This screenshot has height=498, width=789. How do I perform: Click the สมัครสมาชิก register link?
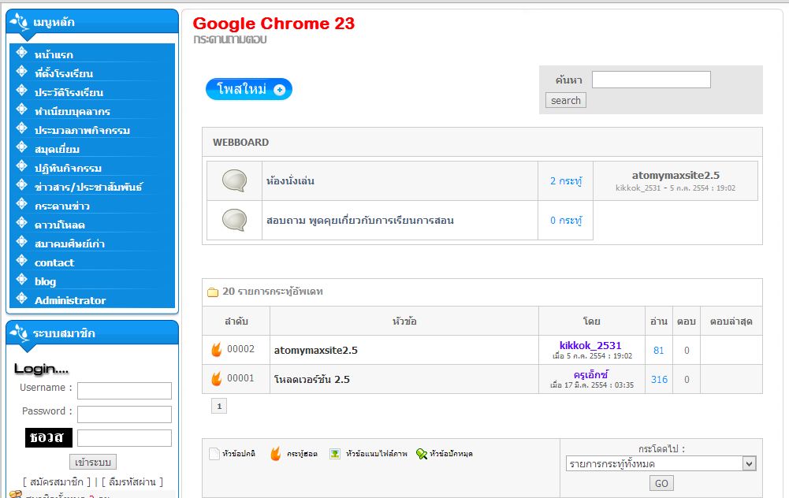click(x=57, y=482)
